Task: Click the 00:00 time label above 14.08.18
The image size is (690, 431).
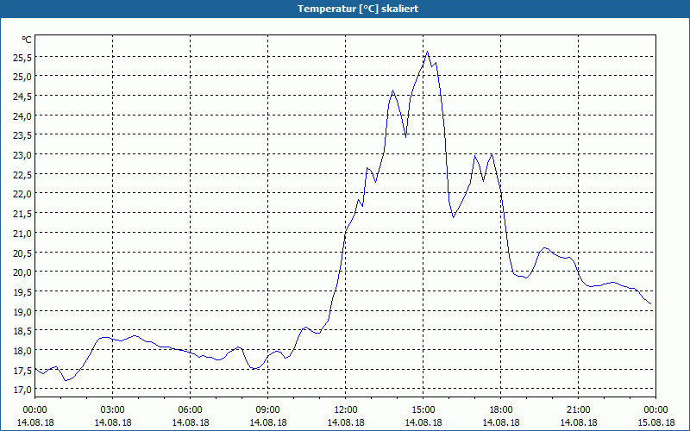Action: (34, 410)
